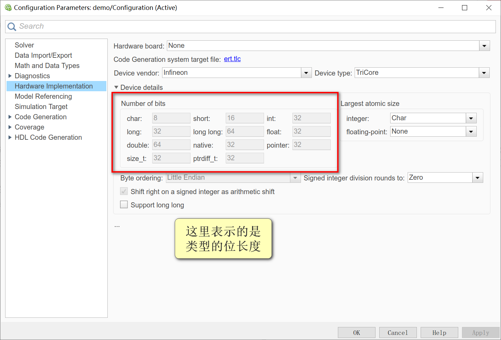Click the double bits field
Viewport: 501px width, 340px height.
tap(171, 145)
